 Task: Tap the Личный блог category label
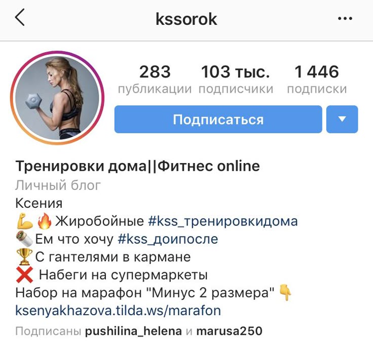[x=58, y=185]
